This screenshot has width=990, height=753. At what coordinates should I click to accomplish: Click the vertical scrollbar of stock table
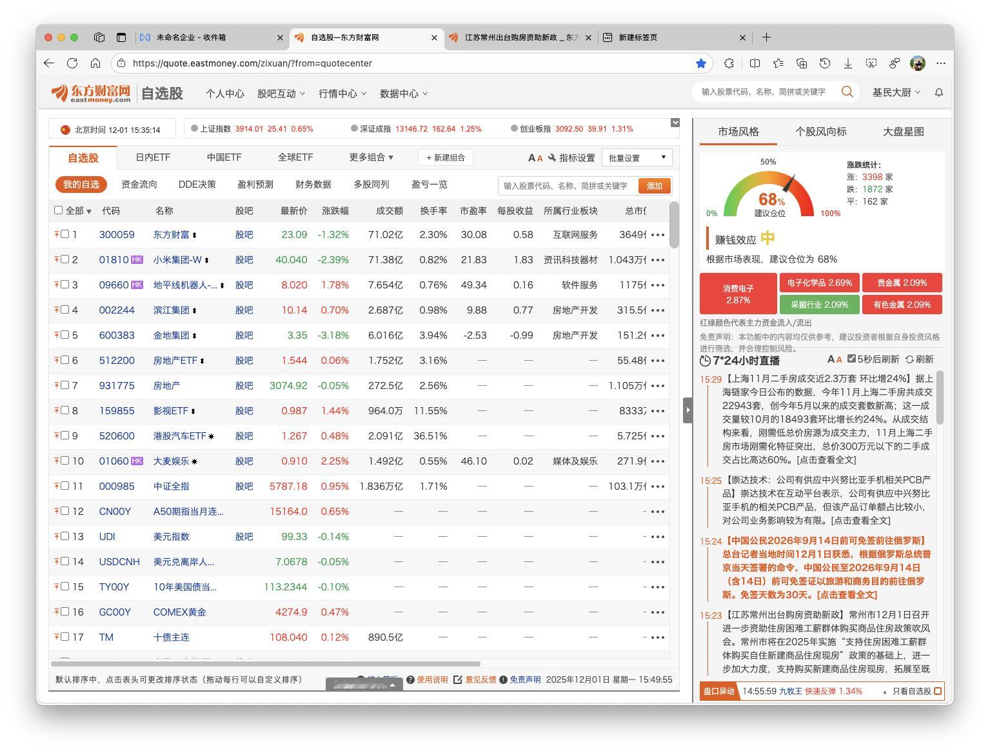pyautogui.click(x=675, y=225)
